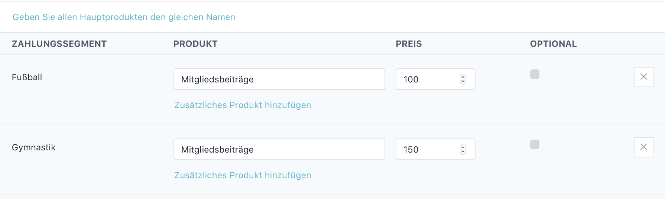Decrease the Gymnastik price with the down arrow
Viewport: 665px width, 199px height.
tap(463, 152)
